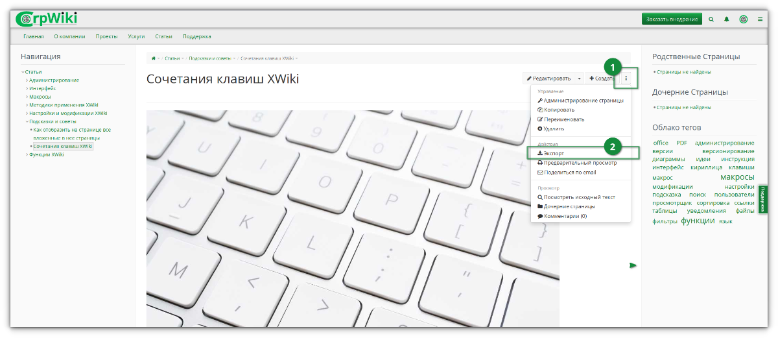Expand the arrow next to 'Редактировать'

578,78
